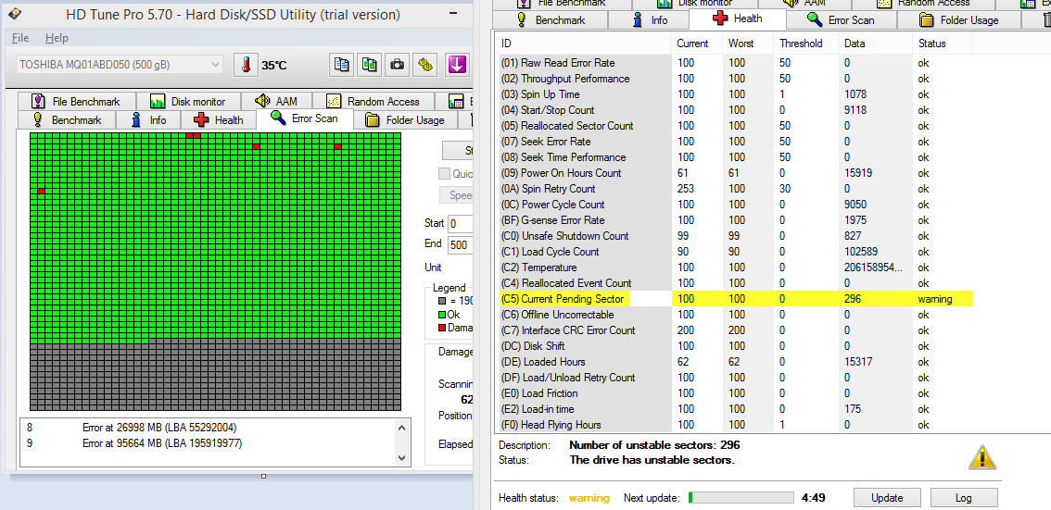Select the Unsafe Shutdown Count row
The width and height of the screenshot is (1051, 510).
pos(735,236)
